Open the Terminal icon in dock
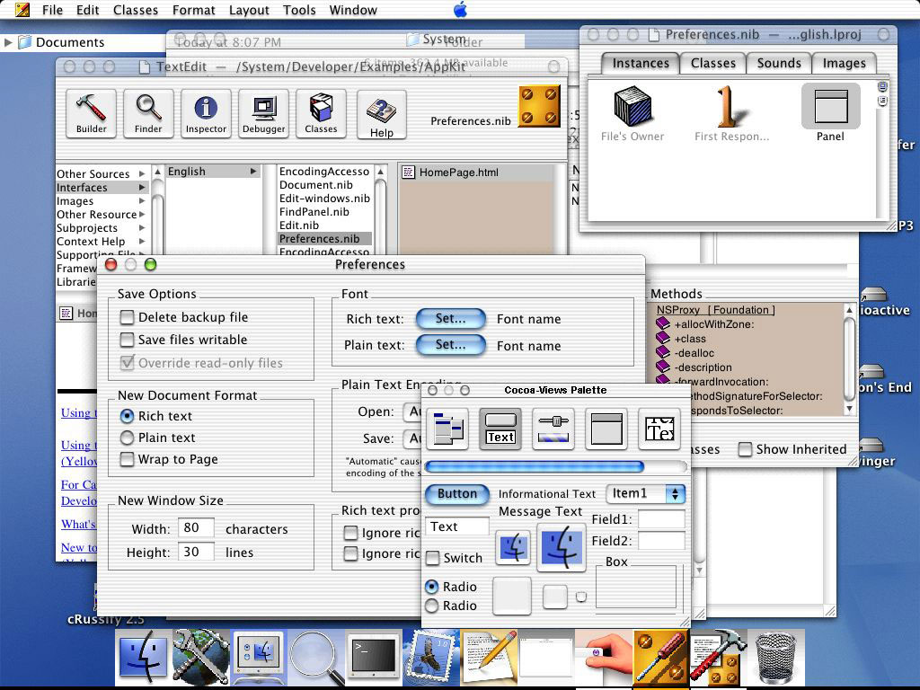The height and width of the screenshot is (690, 920). pyautogui.click(x=373, y=658)
